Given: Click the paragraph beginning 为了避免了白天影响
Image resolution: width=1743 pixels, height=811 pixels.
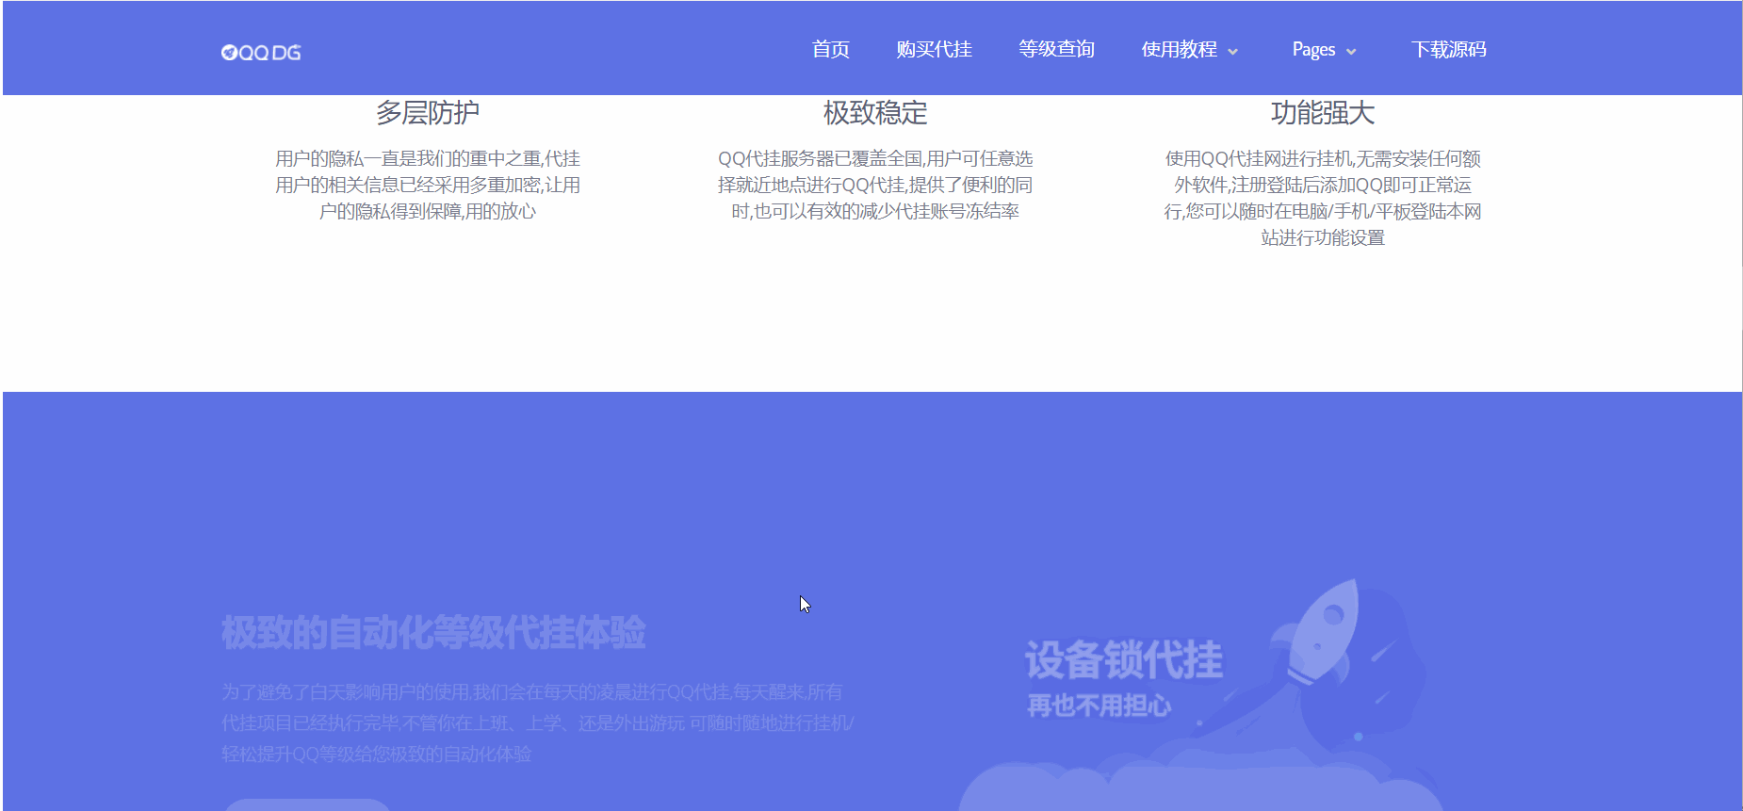Looking at the screenshot, I should 537,722.
